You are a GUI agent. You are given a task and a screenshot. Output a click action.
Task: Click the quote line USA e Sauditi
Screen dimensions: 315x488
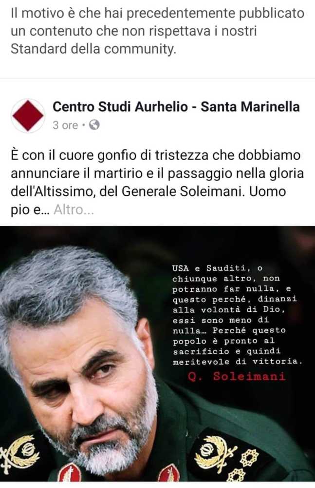click(218, 268)
